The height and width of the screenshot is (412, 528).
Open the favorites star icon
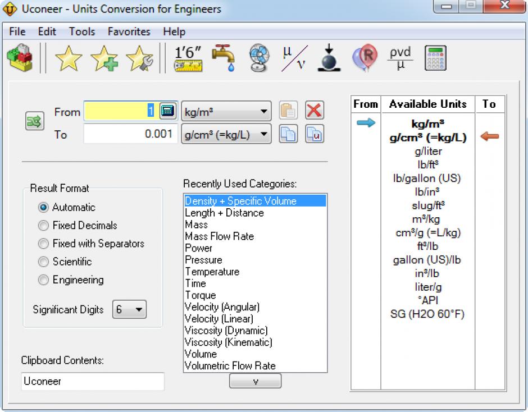pyautogui.click(x=69, y=58)
